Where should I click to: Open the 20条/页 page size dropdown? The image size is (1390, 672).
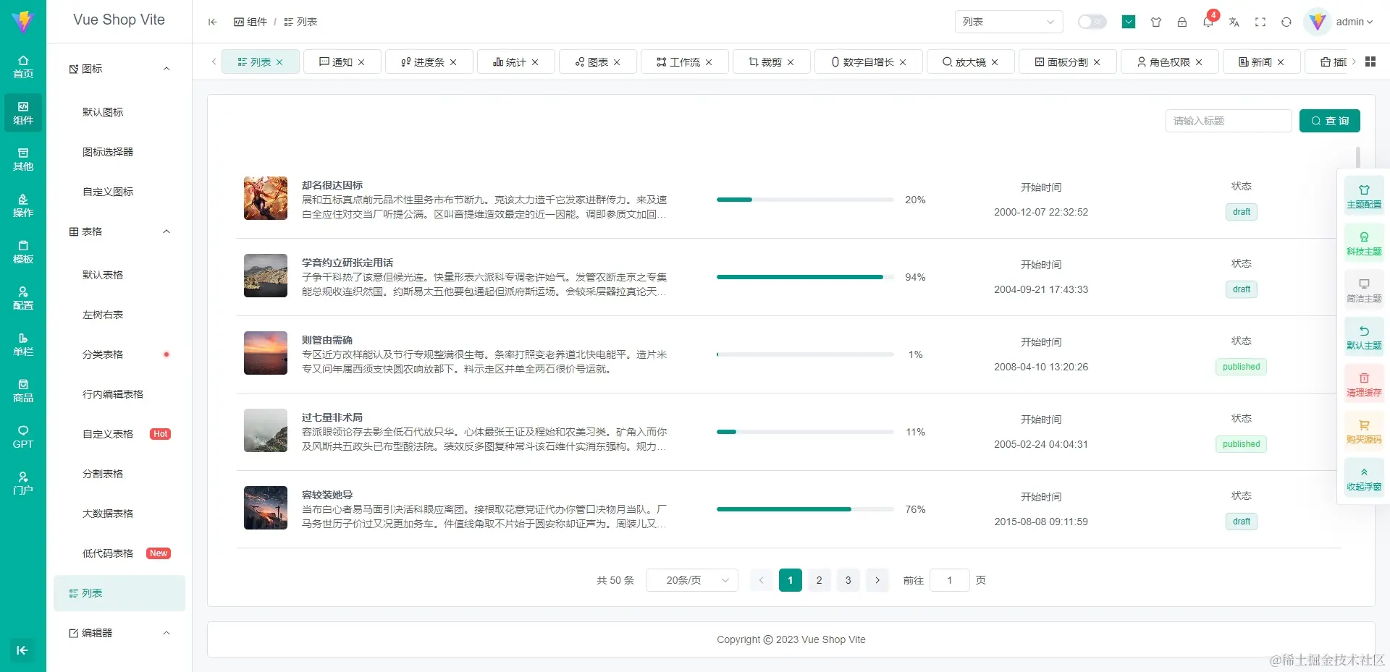point(691,580)
